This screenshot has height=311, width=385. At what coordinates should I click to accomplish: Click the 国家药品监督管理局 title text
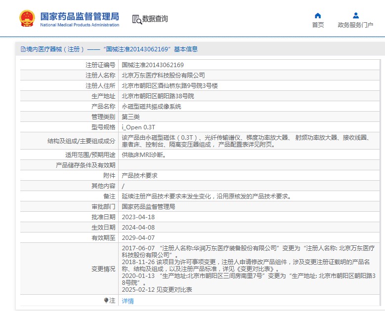click(80, 16)
